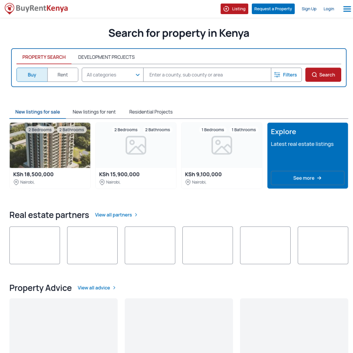Click the Login link
The width and height of the screenshot is (353, 353).
click(329, 9)
